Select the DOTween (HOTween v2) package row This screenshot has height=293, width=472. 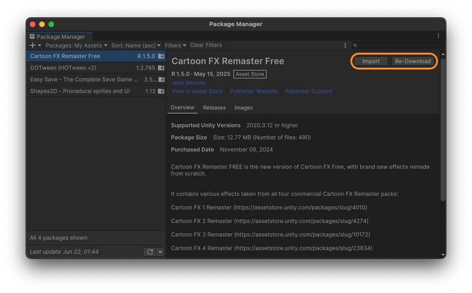tap(96, 68)
